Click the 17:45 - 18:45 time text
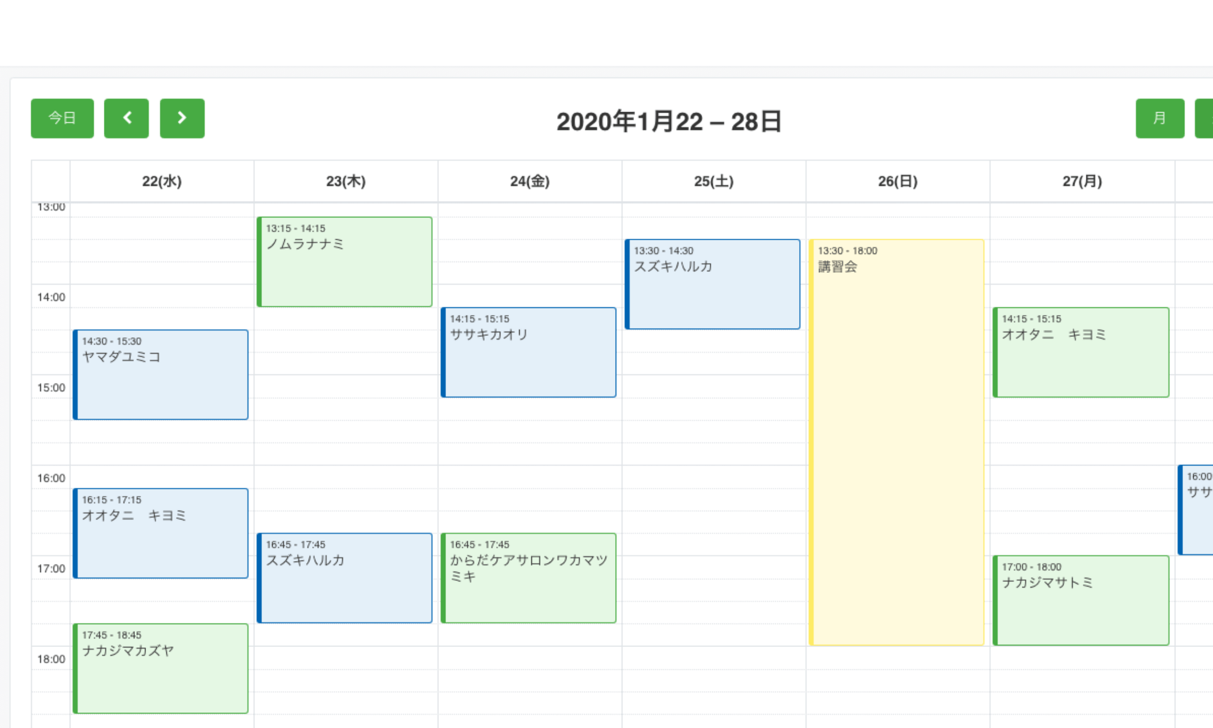The image size is (1213, 728). [x=111, y=635]
